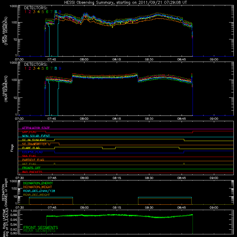237x237 pixels.
Task: Click the "(REAR SEGMENTS)" y-axis title
Action: pyautogui.click(x=6, y=89)
